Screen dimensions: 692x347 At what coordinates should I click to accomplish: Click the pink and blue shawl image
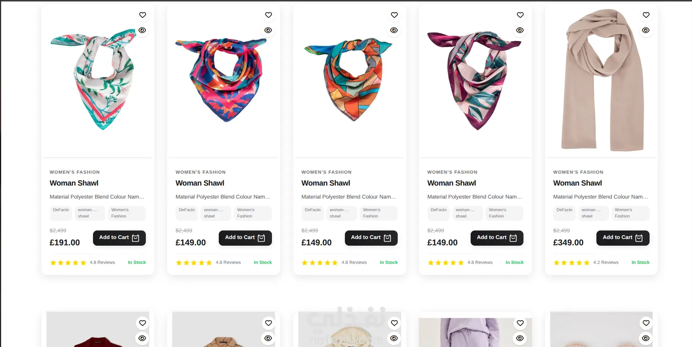point(223,80)
